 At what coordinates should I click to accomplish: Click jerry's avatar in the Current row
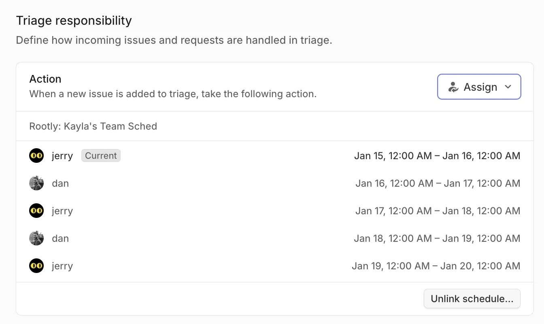click(x=36, y=156)
